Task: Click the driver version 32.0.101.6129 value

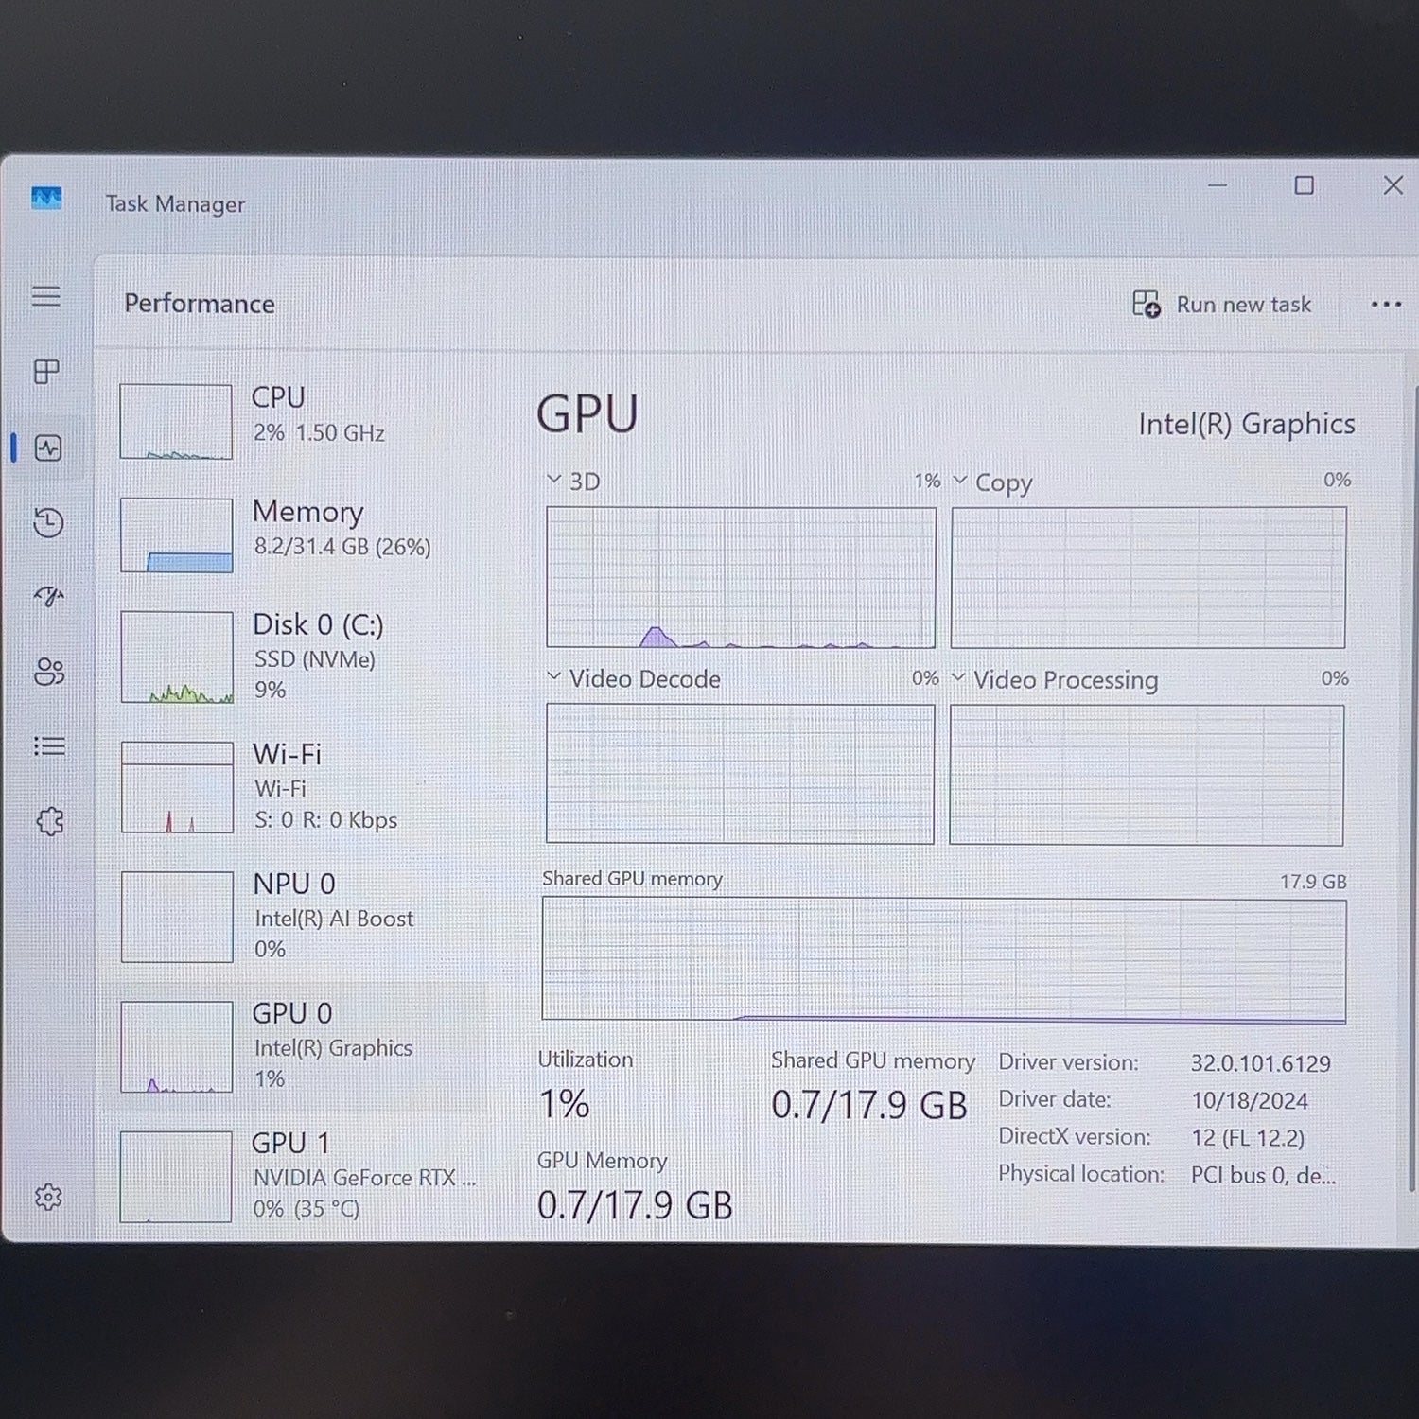Action: (1261, 1063)
